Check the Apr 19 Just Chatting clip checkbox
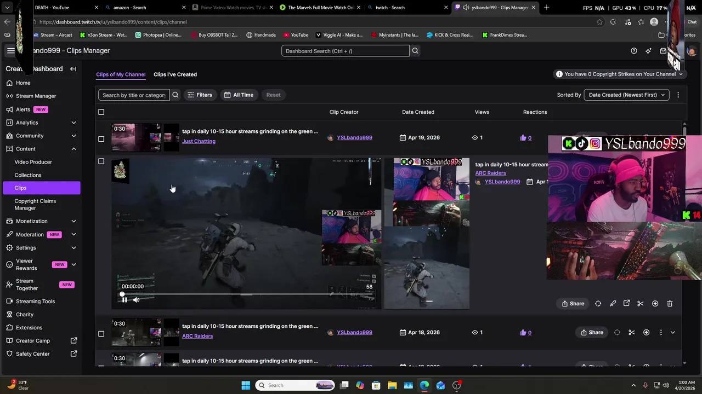 point(101,139)
